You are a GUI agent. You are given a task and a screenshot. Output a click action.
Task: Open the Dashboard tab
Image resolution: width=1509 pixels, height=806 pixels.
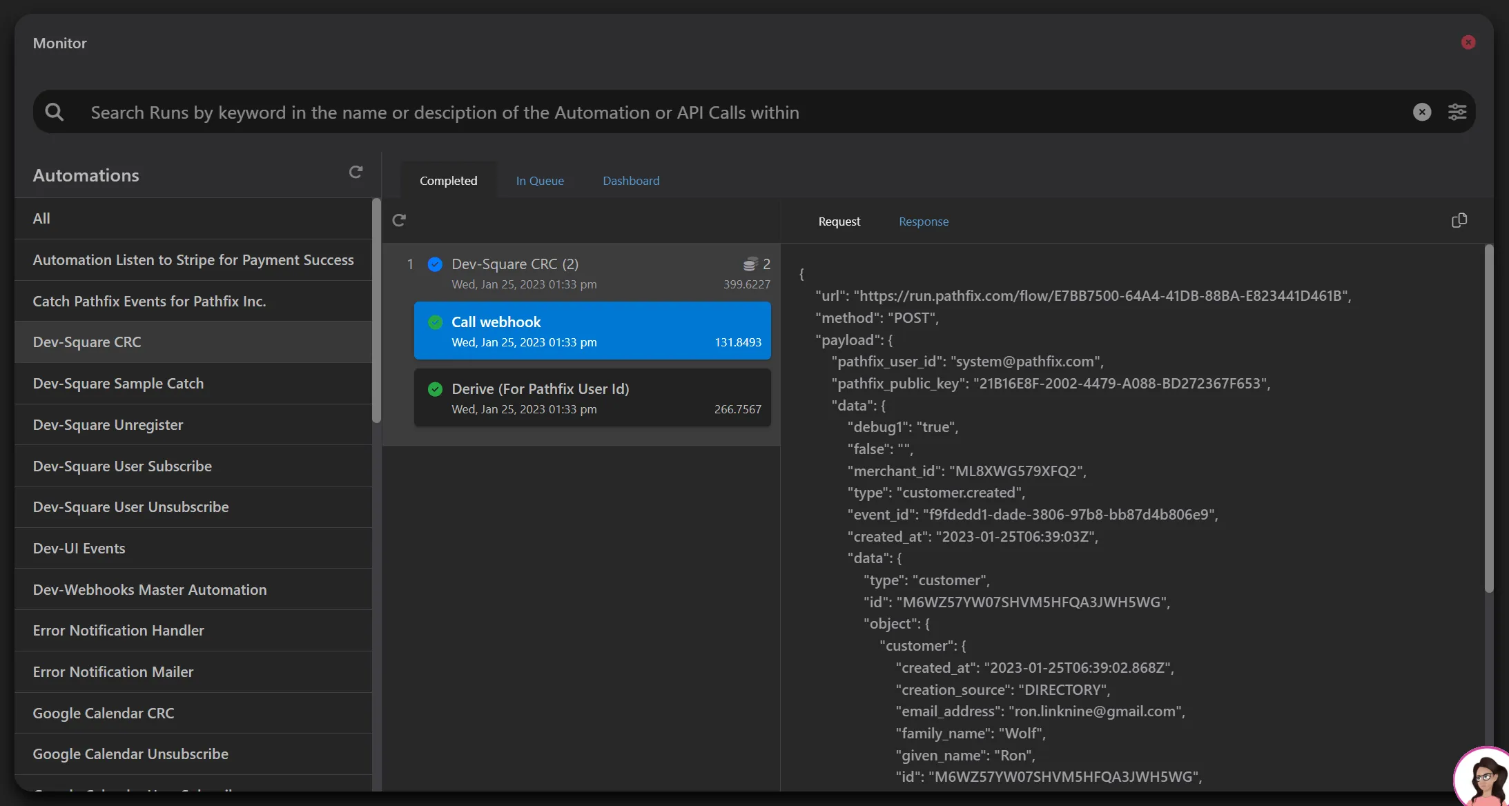(x=631, y=181)
